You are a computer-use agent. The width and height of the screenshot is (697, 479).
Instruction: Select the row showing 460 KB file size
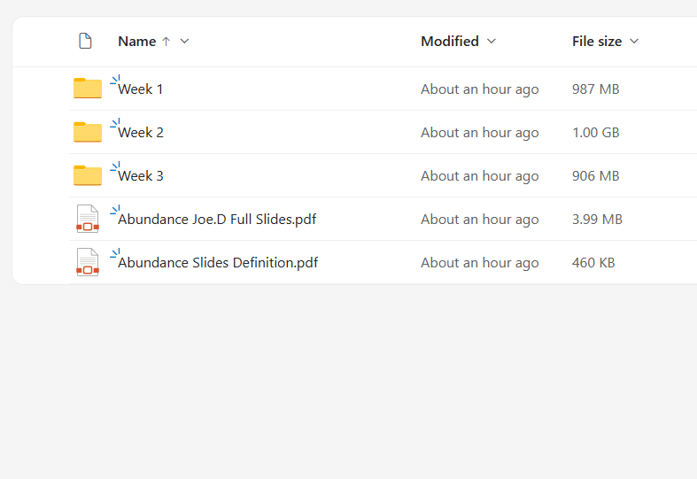[593, 263]
